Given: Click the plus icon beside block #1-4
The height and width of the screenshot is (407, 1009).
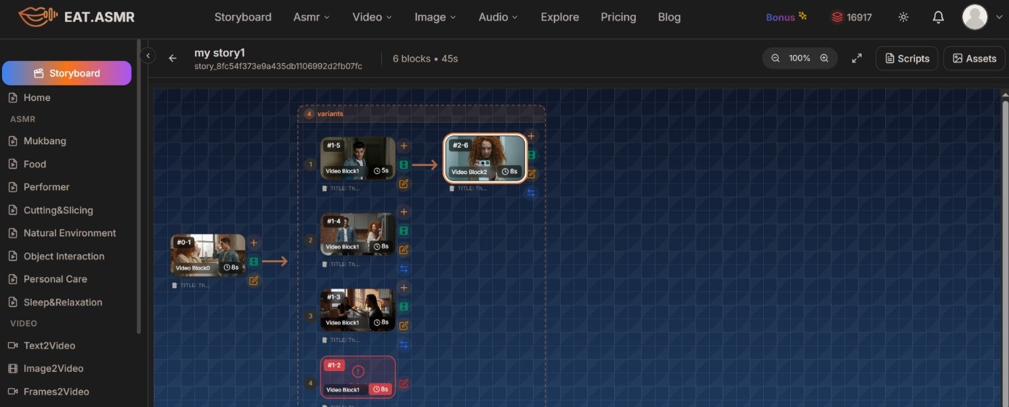Looking at the screenshot, I should pyautogui.click(x=404, y=212).
